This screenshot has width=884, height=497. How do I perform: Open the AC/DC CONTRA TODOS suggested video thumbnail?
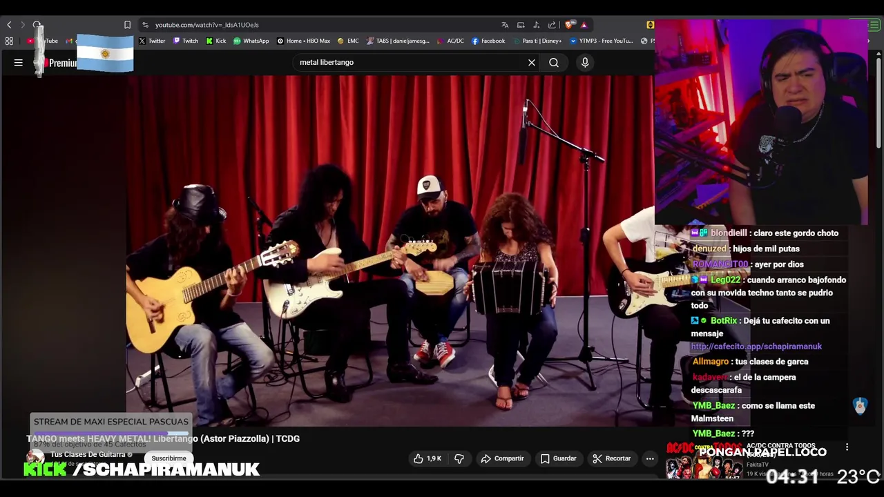click(703, 460)
